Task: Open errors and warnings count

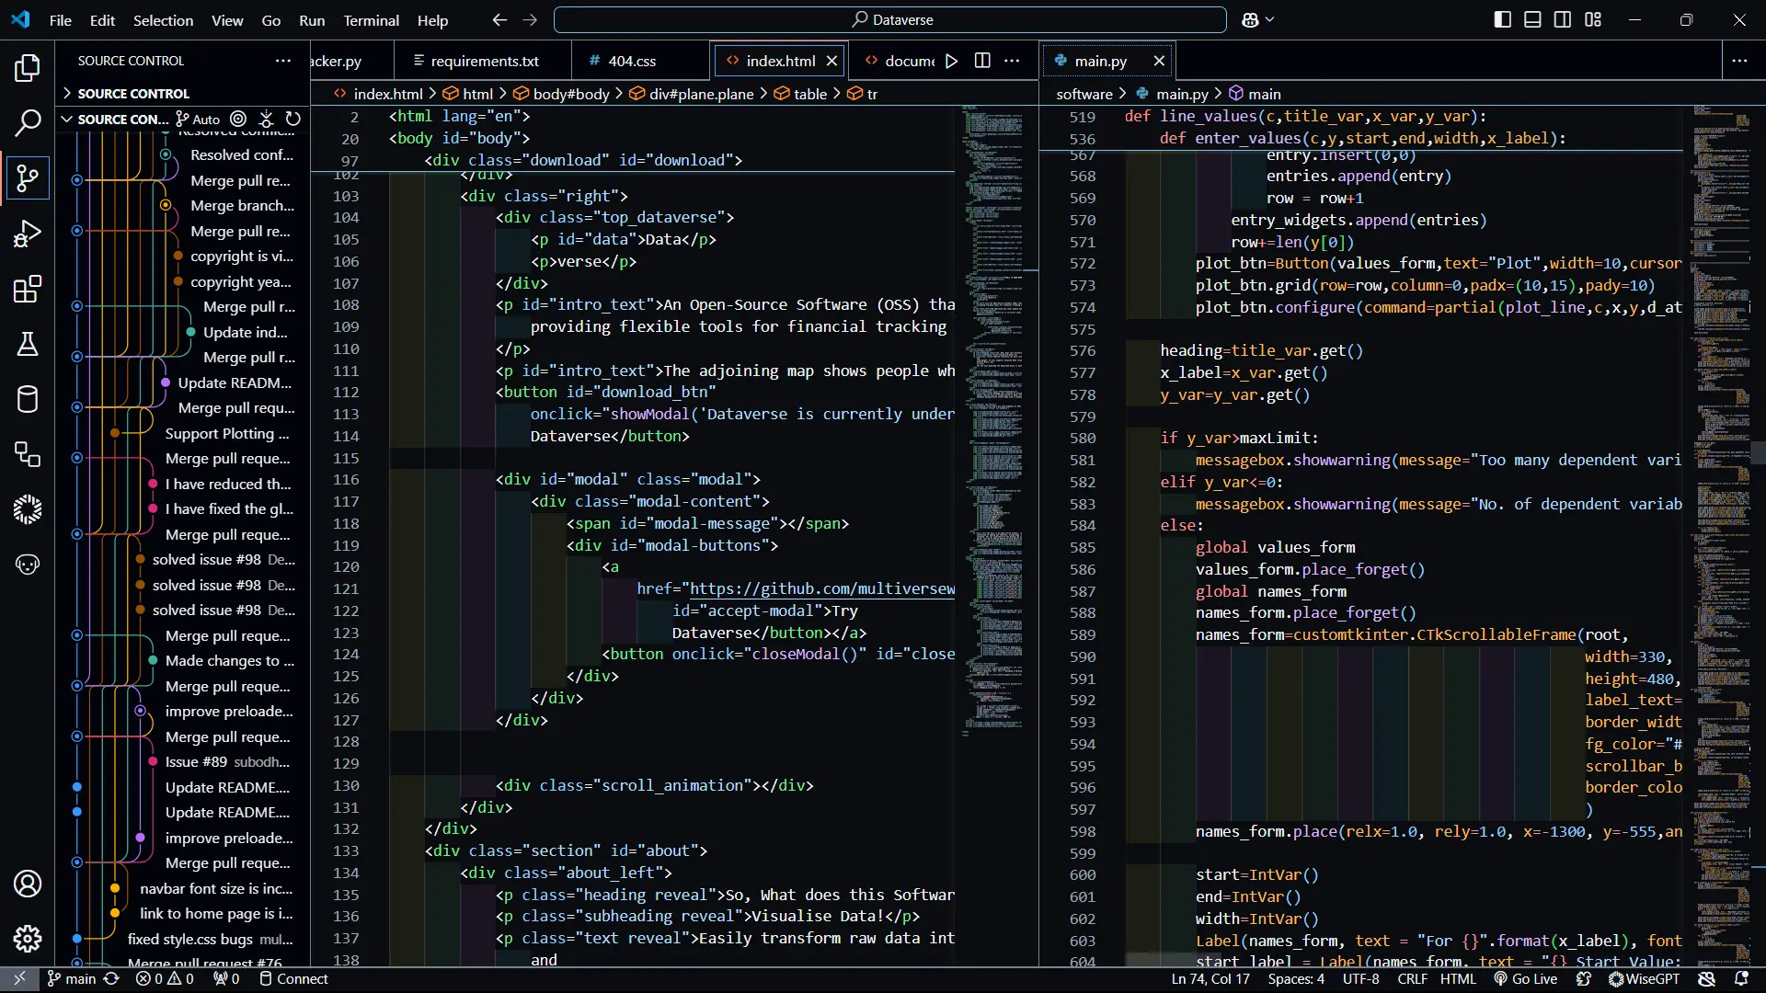Action: click(x=165, y=978)
